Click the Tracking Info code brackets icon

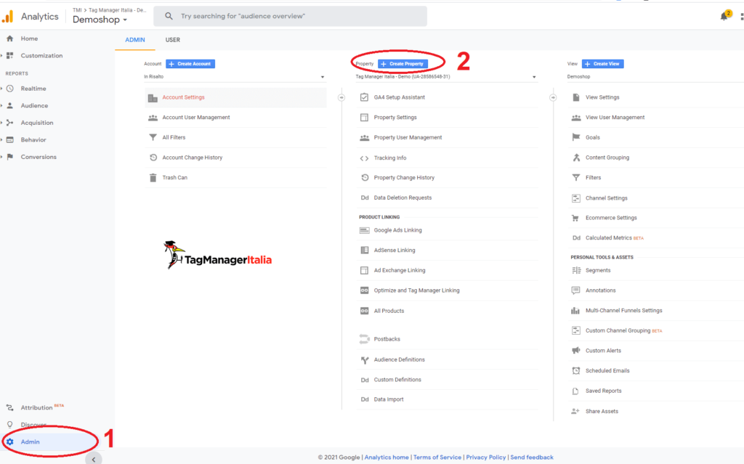364,158
